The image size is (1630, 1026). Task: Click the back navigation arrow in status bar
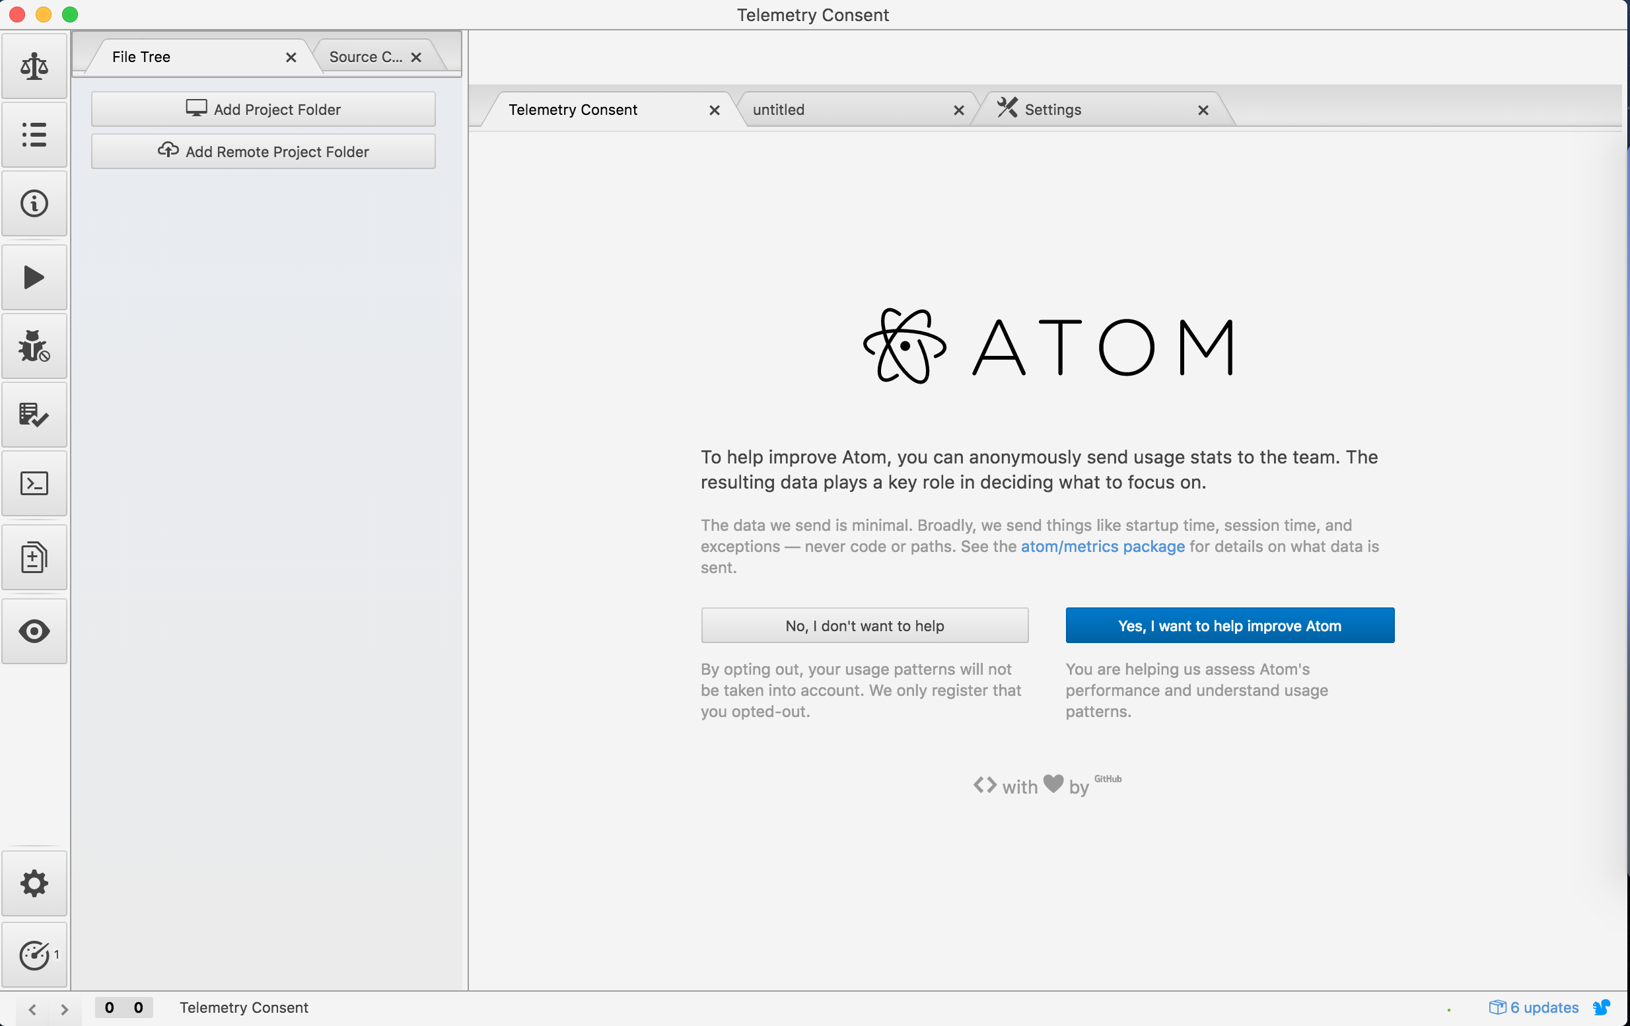(32, 1009)
